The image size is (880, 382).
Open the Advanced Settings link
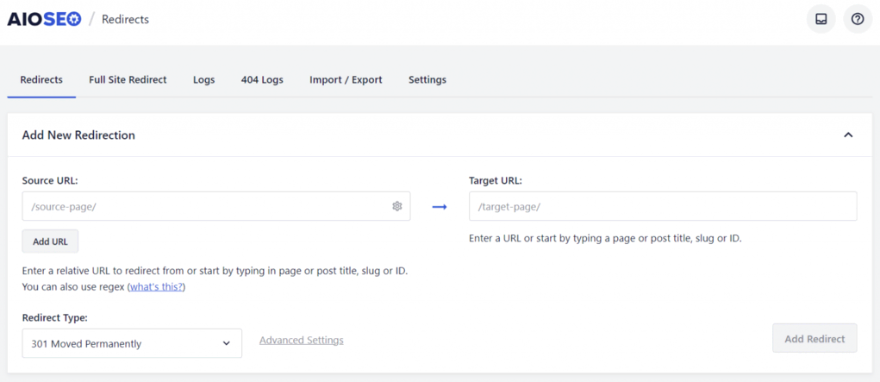302,341
